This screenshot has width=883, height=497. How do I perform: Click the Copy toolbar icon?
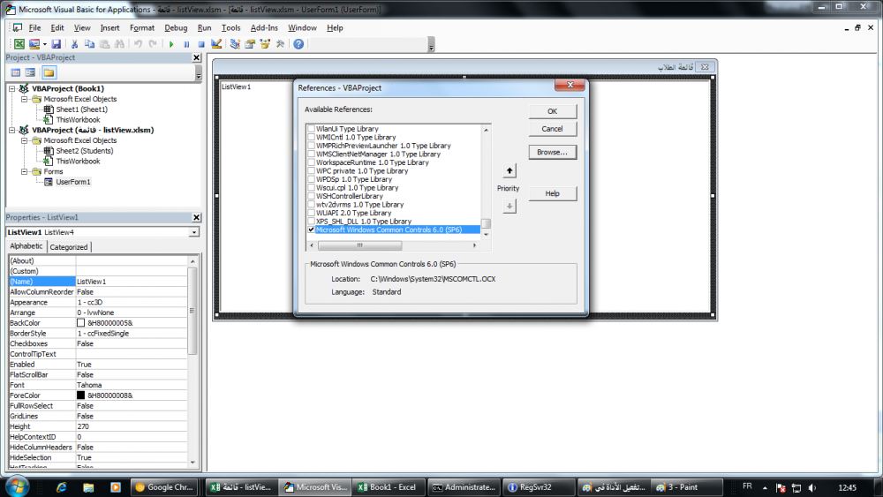point(89,44)
